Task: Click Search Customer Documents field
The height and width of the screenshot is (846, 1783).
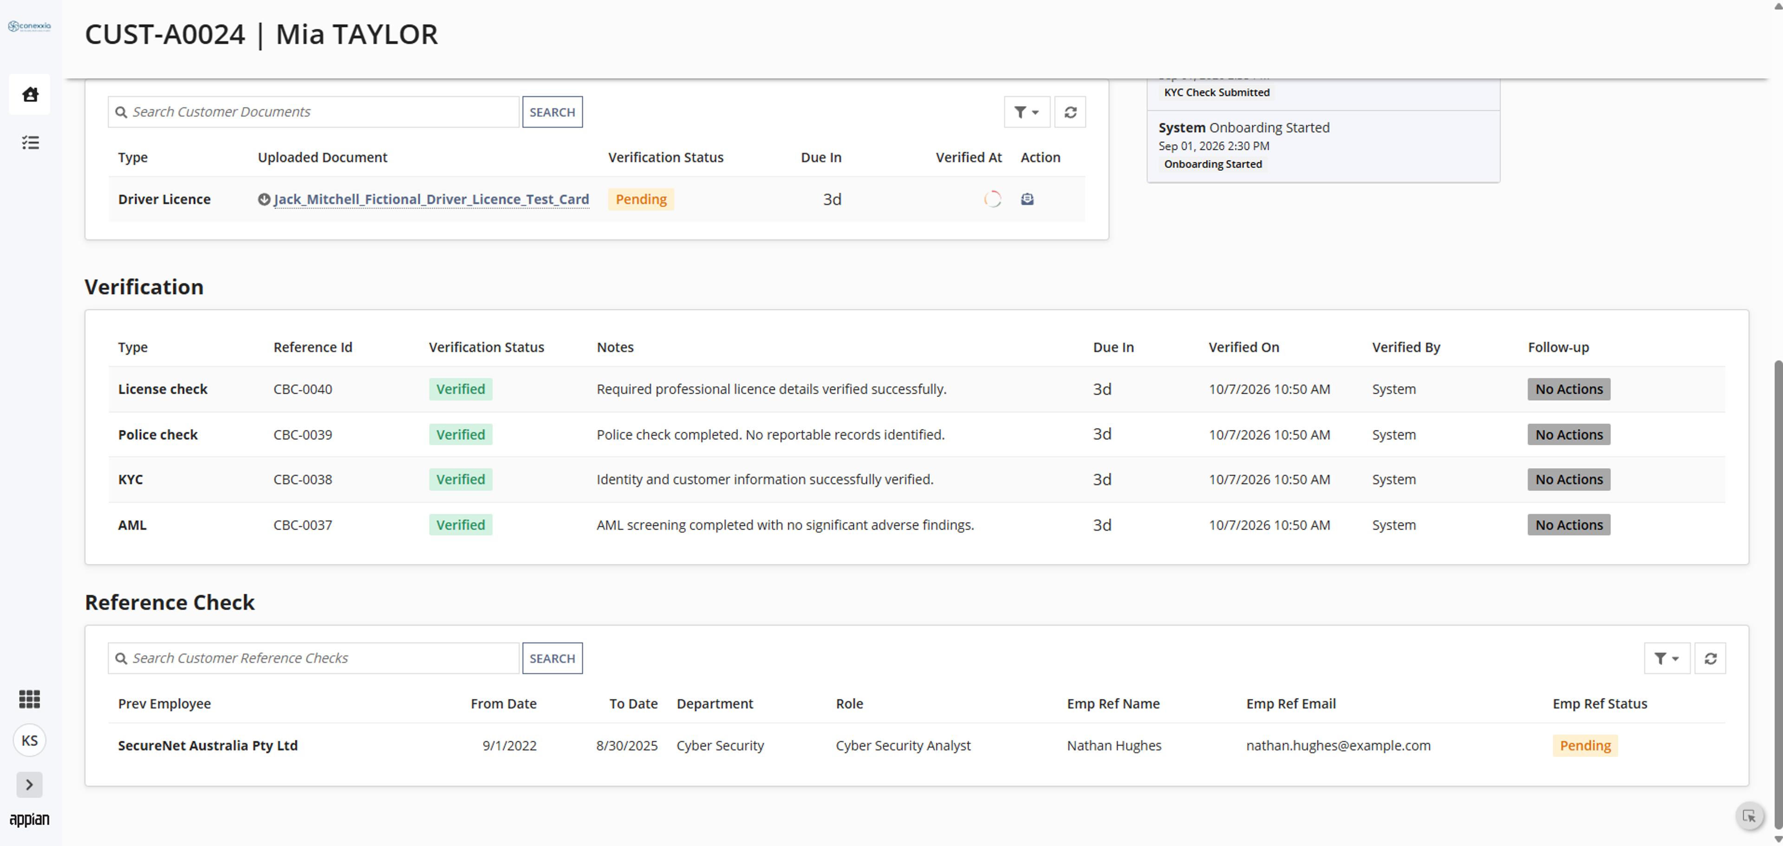Action: [313, 112]
